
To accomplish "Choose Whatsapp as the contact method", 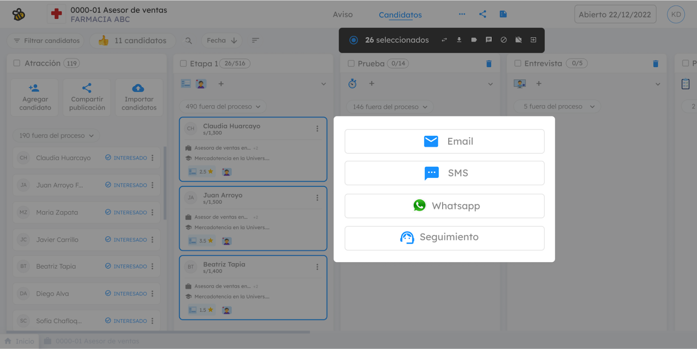I will (x=444, y=206).
